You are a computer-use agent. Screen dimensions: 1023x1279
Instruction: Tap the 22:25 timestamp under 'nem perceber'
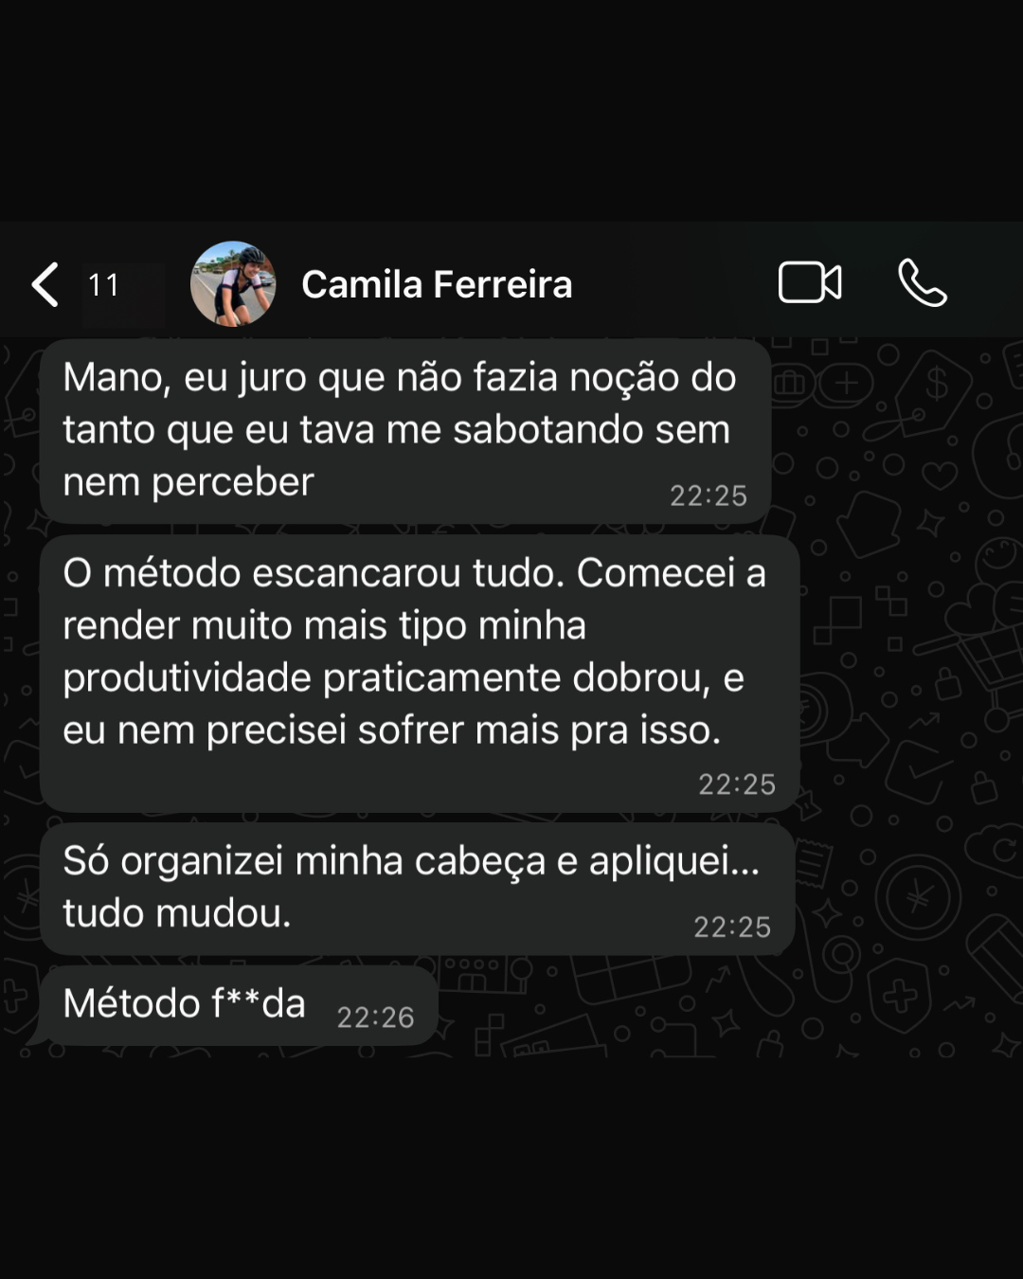click(x=709, y=495)
